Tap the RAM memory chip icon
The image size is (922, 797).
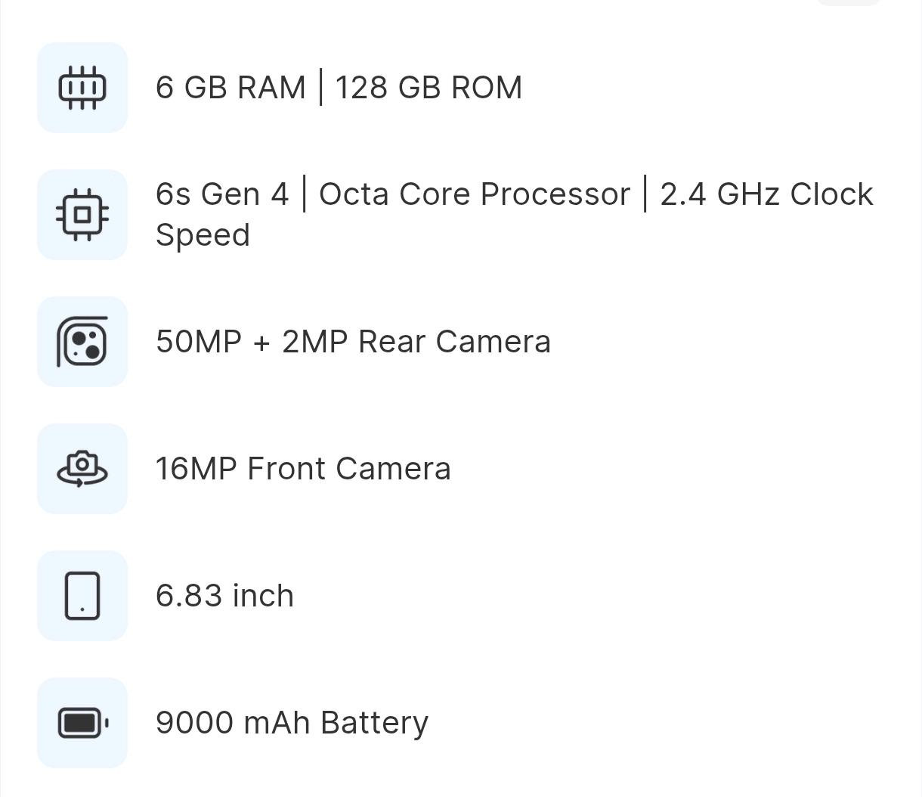82,88
